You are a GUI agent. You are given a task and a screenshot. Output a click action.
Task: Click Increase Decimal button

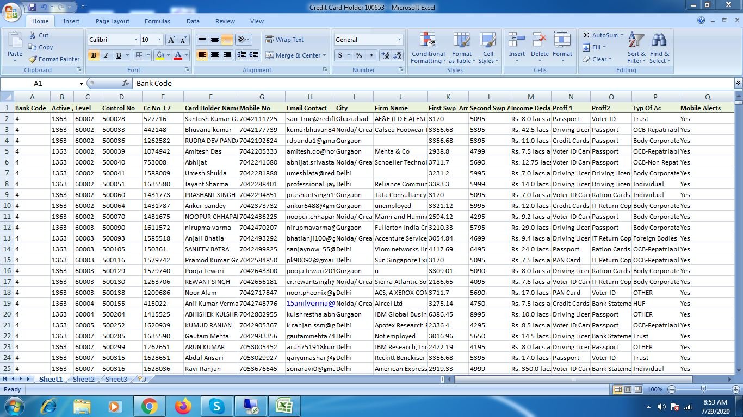click(x=386, y=55)
